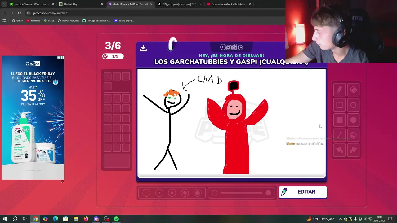Pick the second brush size
The height and width of the screenshot is (223, 397).
[x=159, y=193]
